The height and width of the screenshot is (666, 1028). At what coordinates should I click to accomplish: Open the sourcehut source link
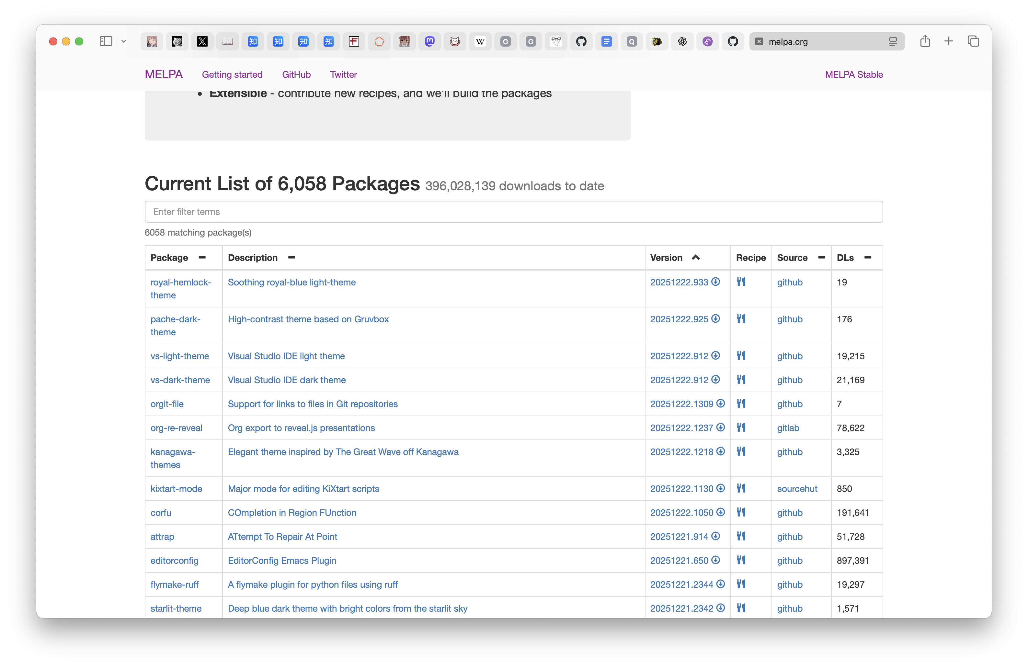click(x=797, y=489)
